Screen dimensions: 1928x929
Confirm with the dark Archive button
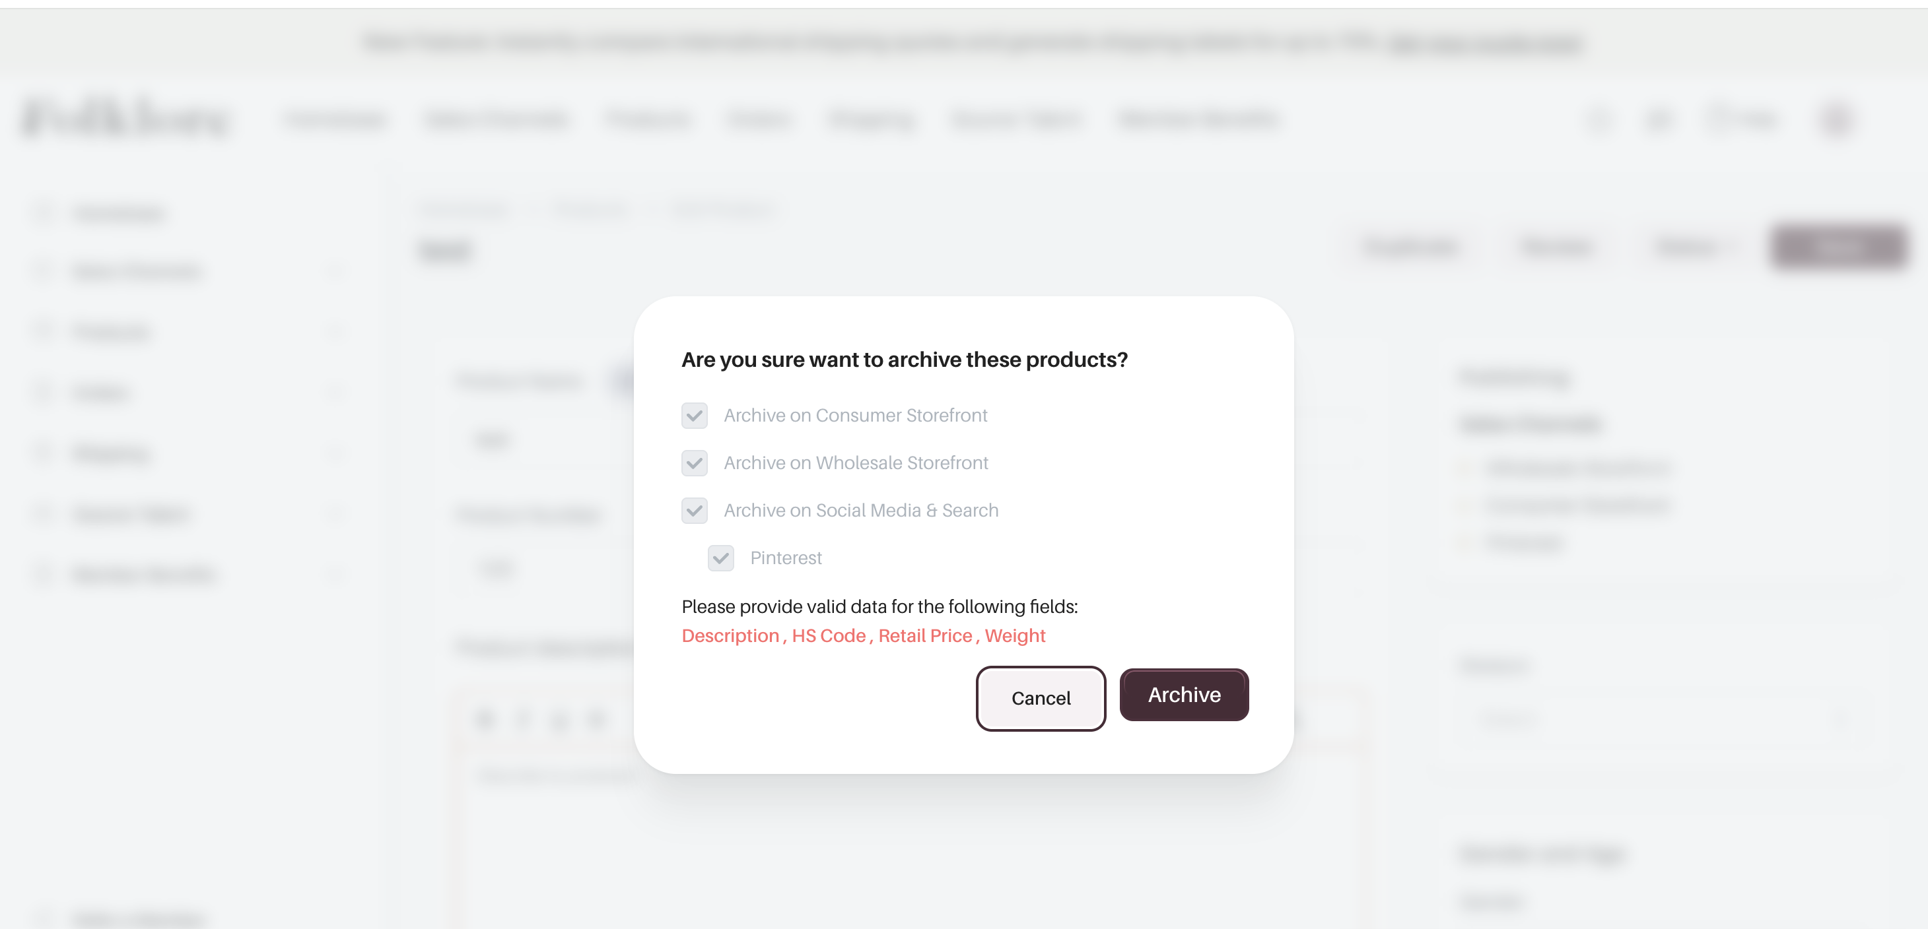pos(1183,695)
